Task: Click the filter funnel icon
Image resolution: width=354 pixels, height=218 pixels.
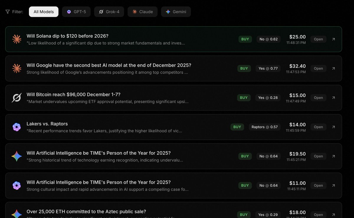Action: tap(7, 12)
